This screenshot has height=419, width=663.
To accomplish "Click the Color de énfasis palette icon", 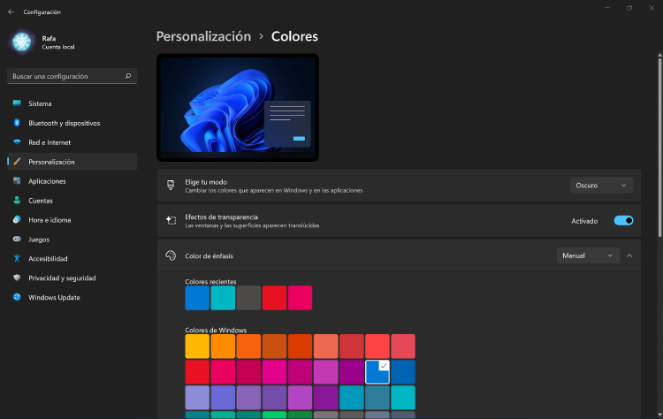I will tap(171, 255).
